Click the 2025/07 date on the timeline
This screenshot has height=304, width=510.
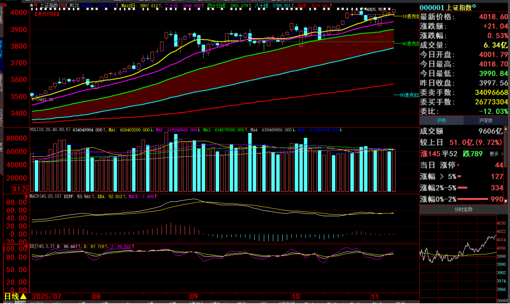pyautogui.click(x=47, y=296)
